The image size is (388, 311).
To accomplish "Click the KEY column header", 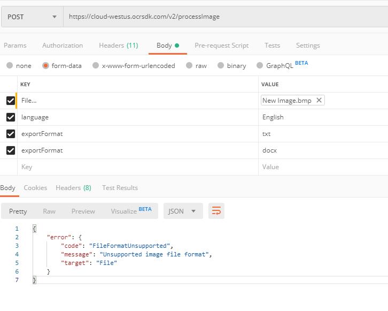I will tap(25, 84).
